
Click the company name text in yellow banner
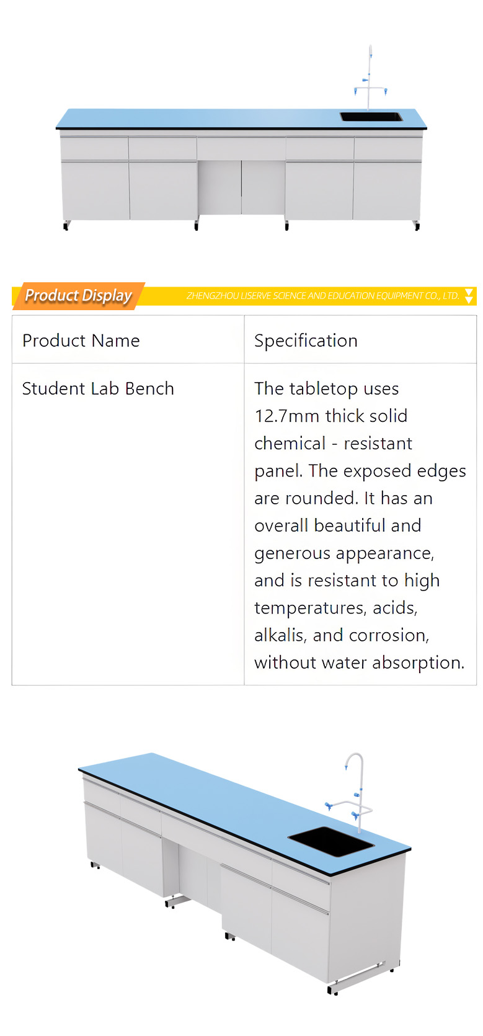[322, 296]
